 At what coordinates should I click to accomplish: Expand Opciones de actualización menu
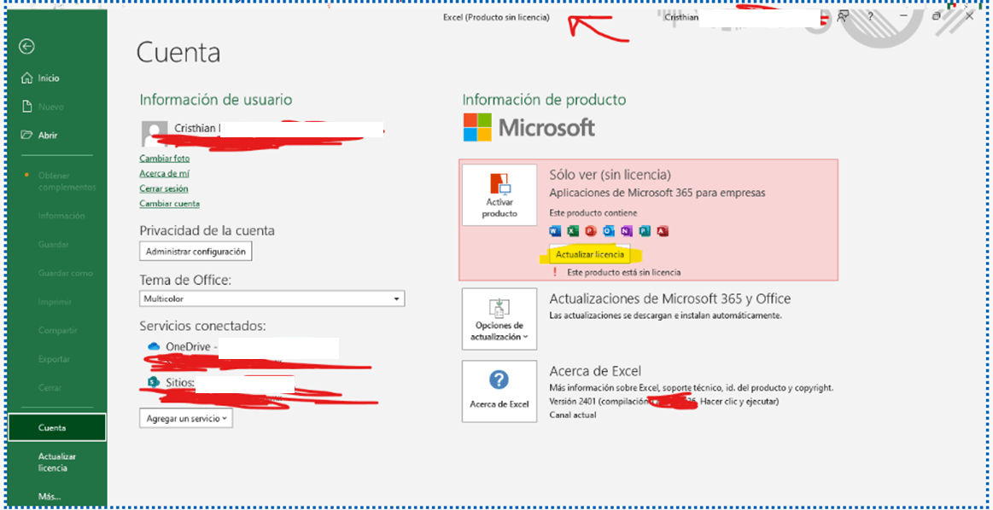pyautogui.click(x=499, y=319)
